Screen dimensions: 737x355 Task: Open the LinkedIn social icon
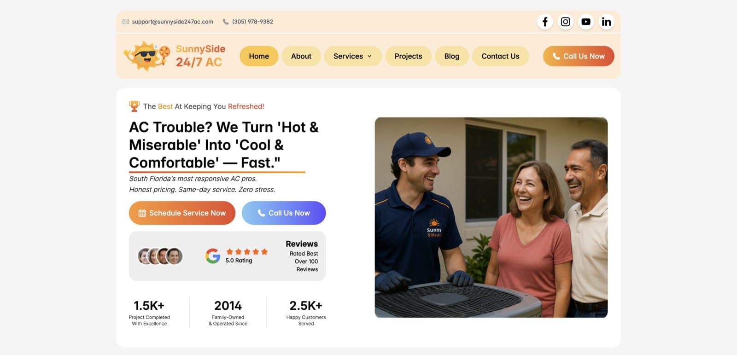pos(606,22)
